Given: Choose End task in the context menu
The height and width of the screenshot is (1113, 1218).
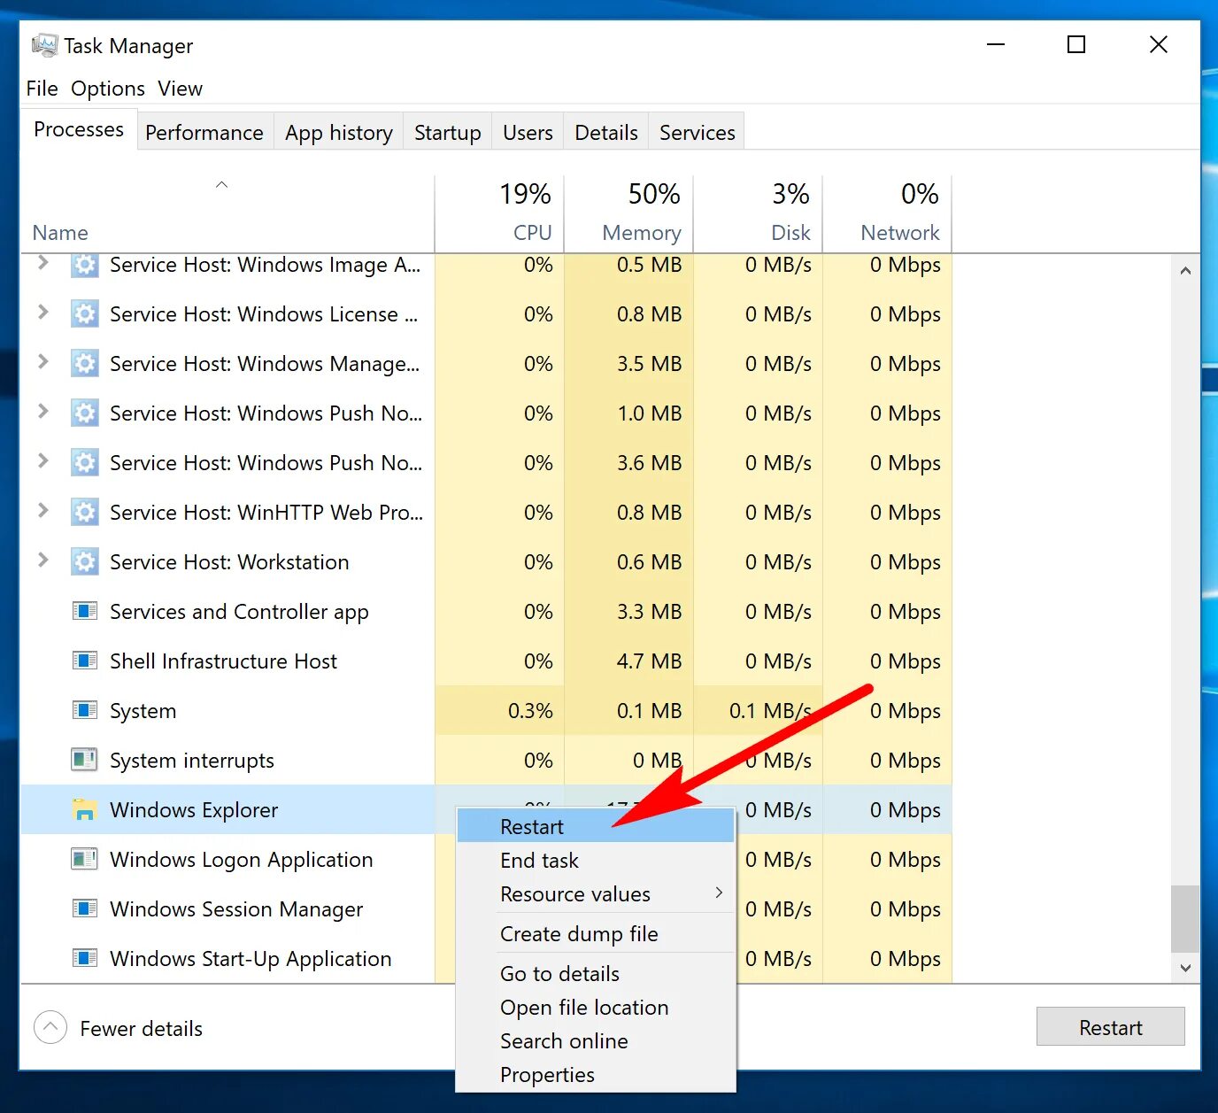Looking at the screenshot, I should [596, 860].
